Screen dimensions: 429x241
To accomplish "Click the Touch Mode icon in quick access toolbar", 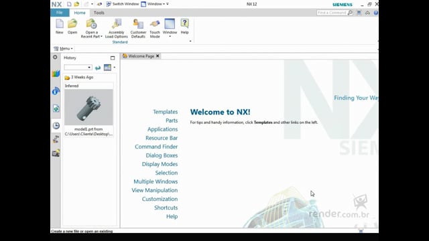I will pyautogui.click(x=100, y=4).
